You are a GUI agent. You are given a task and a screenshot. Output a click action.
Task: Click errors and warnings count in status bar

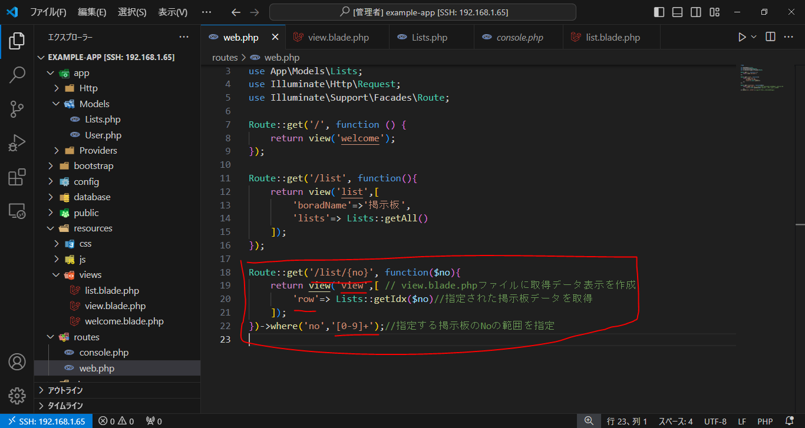(116, 421)
